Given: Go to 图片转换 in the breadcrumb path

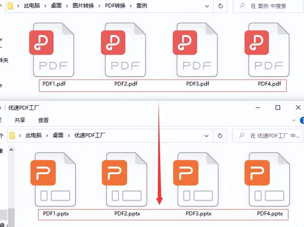Looking at the screenshot, I should click(x=83, y=6).
